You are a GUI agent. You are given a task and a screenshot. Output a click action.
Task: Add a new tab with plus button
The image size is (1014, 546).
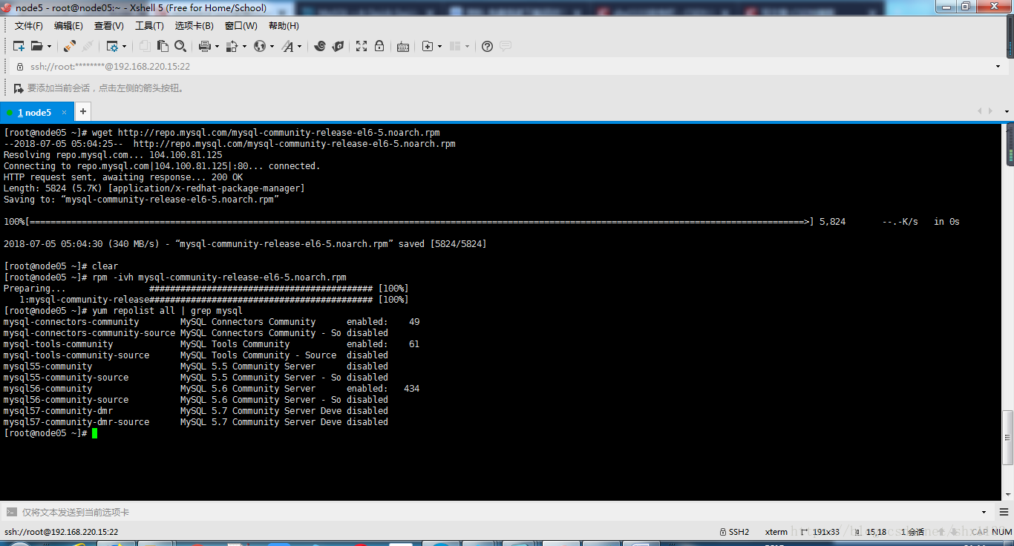[83, 112]
